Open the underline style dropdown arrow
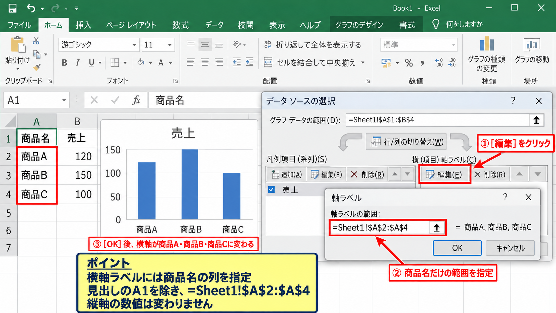 point(100,63)
